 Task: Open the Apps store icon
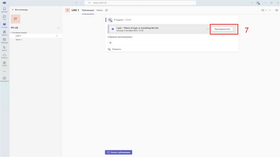[4, 79]
